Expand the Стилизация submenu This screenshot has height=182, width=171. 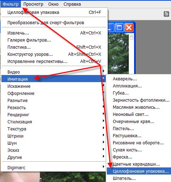click(54, 122)
